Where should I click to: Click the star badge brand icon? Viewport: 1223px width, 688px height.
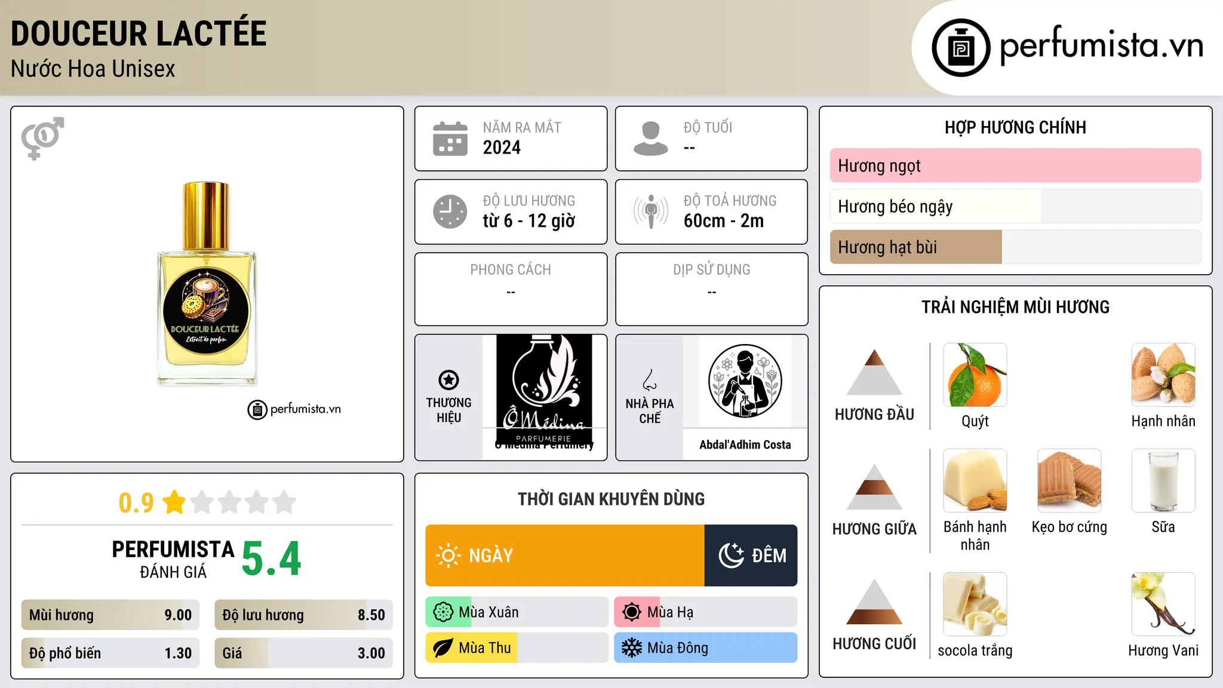[448, 380]
